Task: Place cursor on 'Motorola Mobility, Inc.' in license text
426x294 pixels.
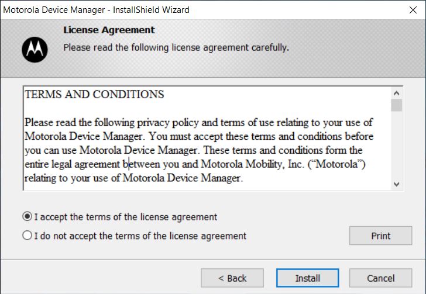Action: [252, 164]
